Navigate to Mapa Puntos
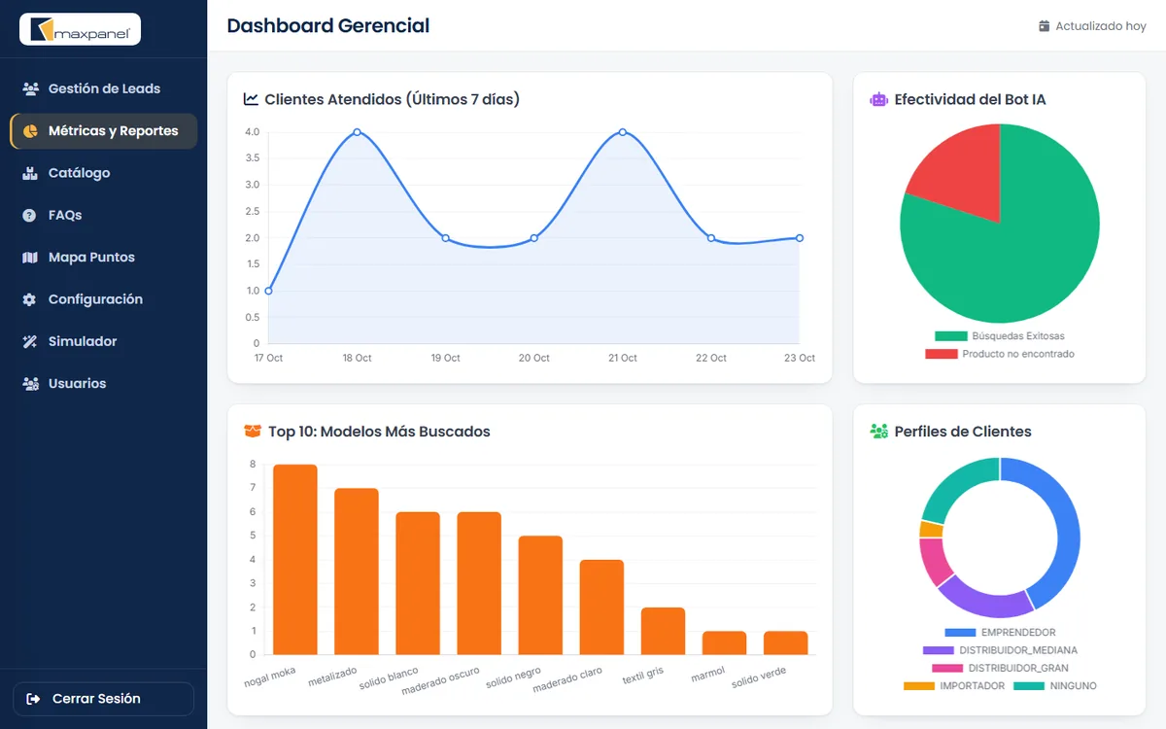Image resolution: width=1166 pixels, height=729 pixels. pos(103,258)
